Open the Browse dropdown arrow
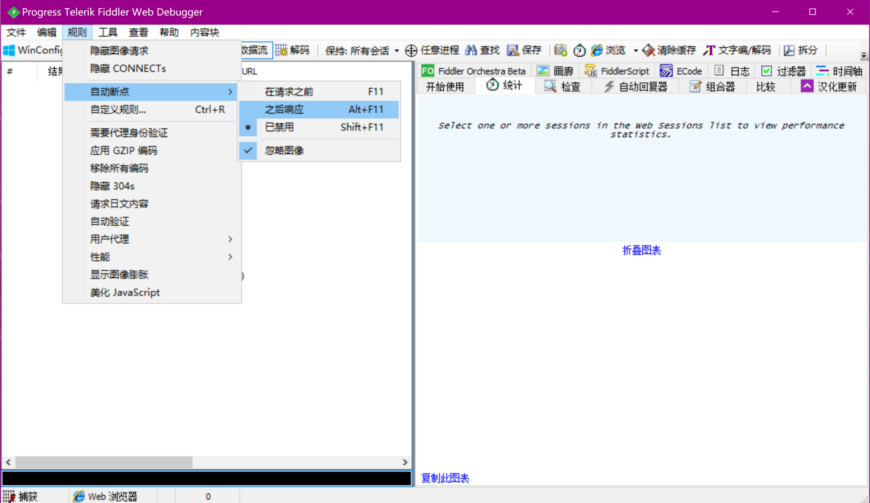The image size is (870, 503). pyautogui.click(x=635, y=51)
